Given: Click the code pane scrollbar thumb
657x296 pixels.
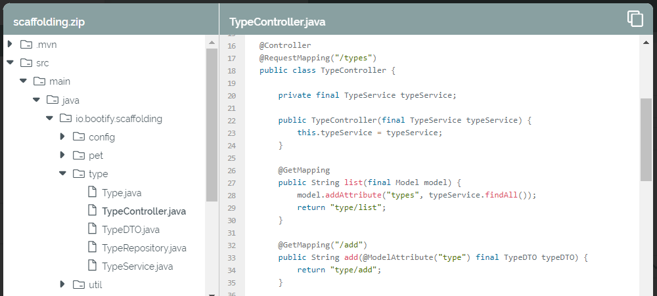Looking at the screenshot, I should (646, 140).
